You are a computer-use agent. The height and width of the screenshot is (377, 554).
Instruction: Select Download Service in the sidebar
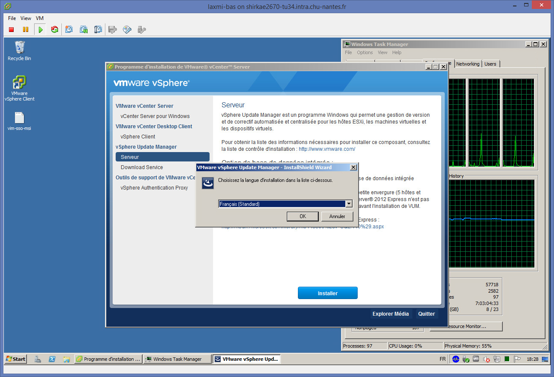pos(142,167)
